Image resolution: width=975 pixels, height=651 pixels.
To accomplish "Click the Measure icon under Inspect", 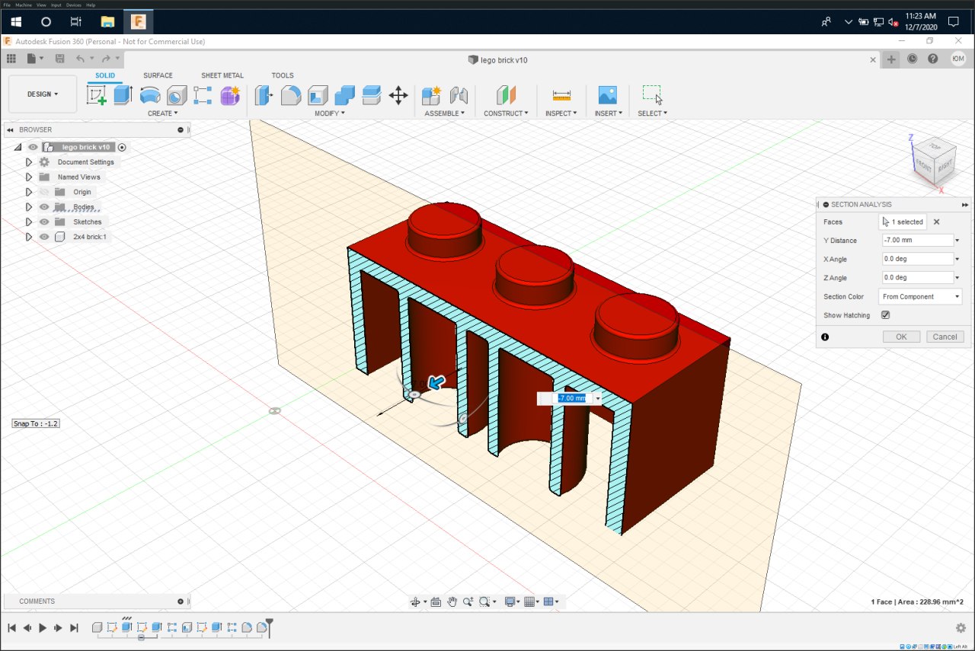I will click(561, 95).
